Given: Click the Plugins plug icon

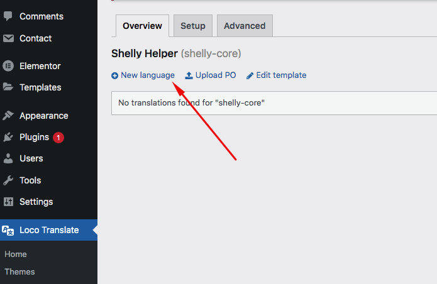Looking at the screenshot, I should tap(8, 137).
